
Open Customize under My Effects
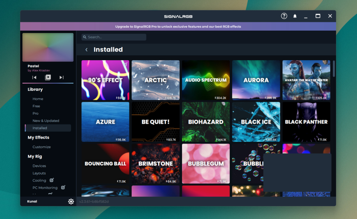(x=41, y=147)
